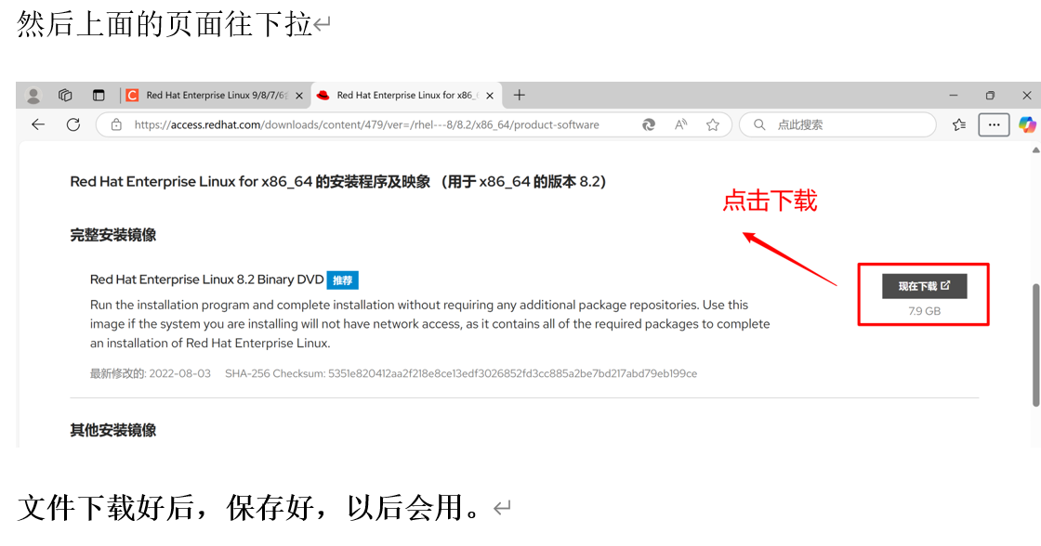The width and height of the screenshot is (1041, 546).
Task: Click the 点此搜索 search box
Action: click(837, 124)
